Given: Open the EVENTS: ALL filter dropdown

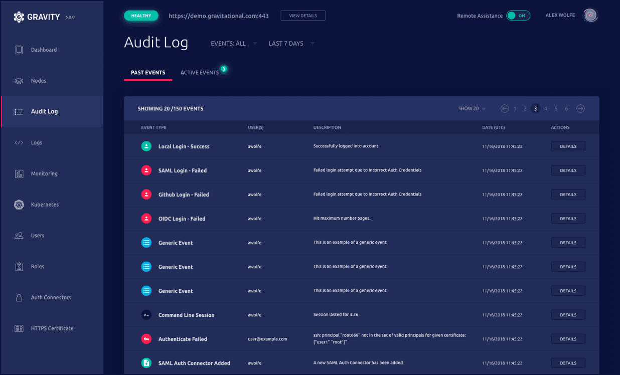Looking at the screenshot, I should [x=233, y=43].
